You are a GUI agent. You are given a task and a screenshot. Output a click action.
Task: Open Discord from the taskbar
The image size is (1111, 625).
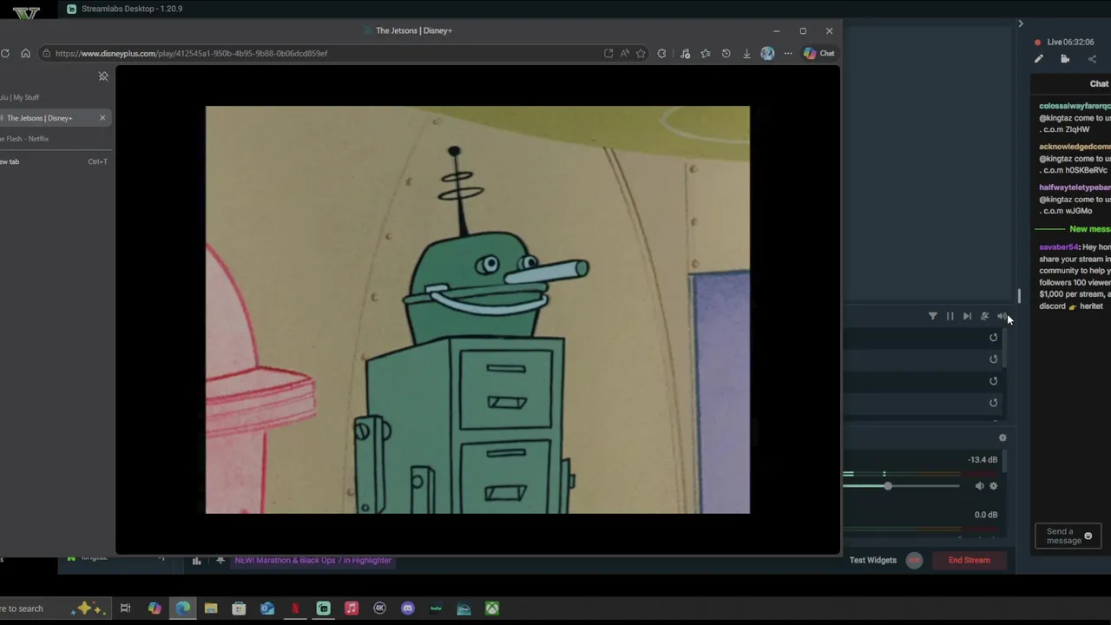(408, 609)
